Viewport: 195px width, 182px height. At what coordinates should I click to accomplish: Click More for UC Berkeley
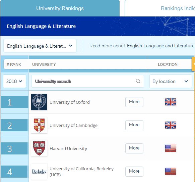pyautogui.click(x=134, y=172)
